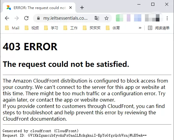The height and width of the screenshot is (140, 174).
Task: Close the ERROR tab
Action: [x=71, y=8]
